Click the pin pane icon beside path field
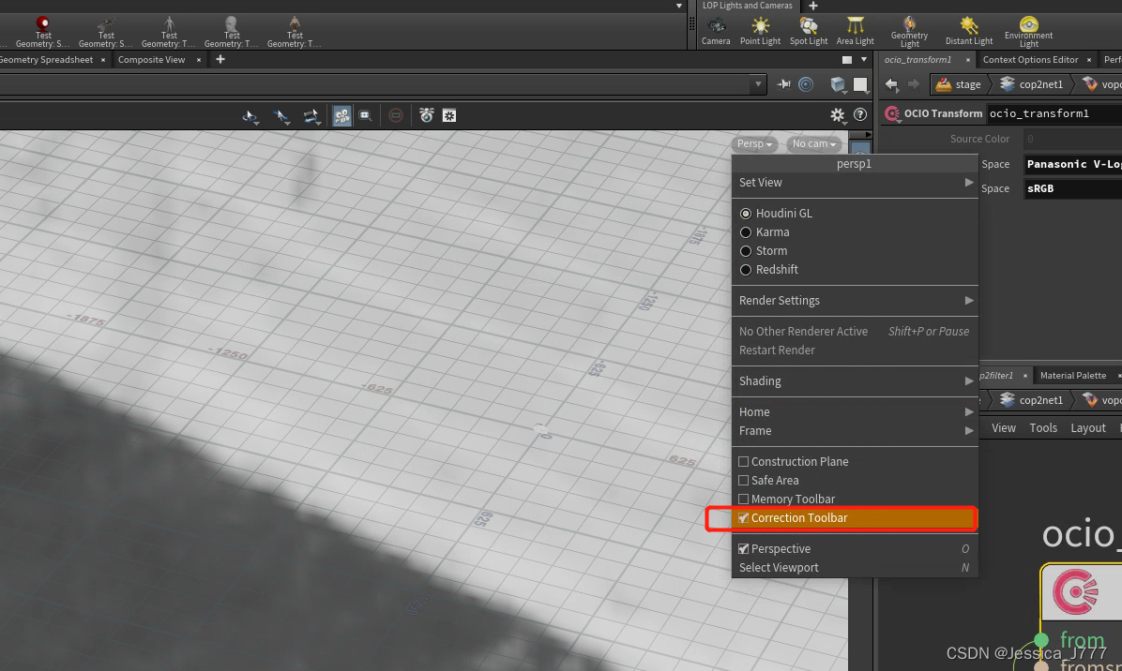The width and height of the screenshot is (1122, 671). pos(783,84)
